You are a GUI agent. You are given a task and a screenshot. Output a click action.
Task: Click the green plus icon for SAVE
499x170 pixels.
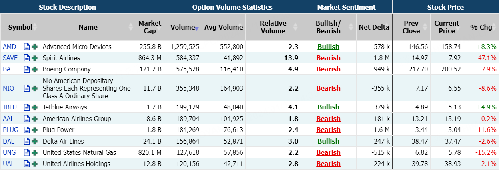(35, 58)
